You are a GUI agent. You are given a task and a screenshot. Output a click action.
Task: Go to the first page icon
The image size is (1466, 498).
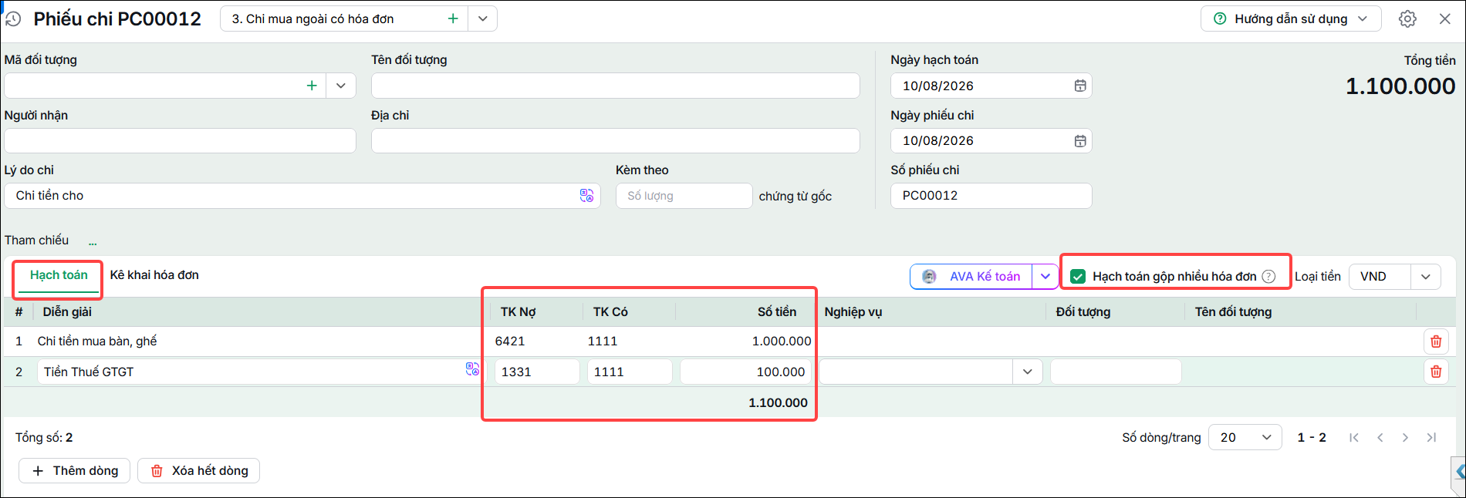click(x=1354, y=437)
